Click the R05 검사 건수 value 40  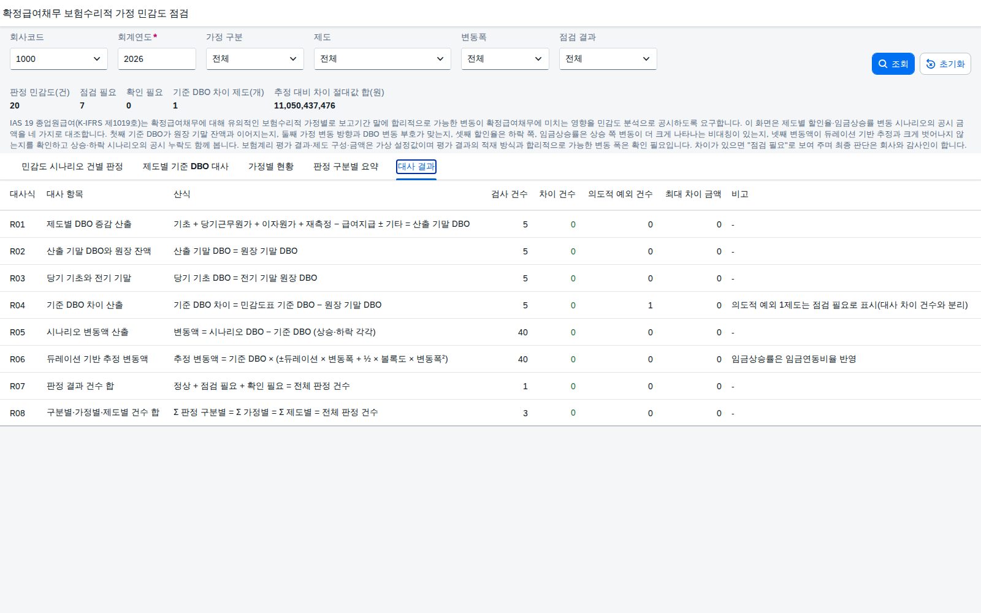(523, 332)
